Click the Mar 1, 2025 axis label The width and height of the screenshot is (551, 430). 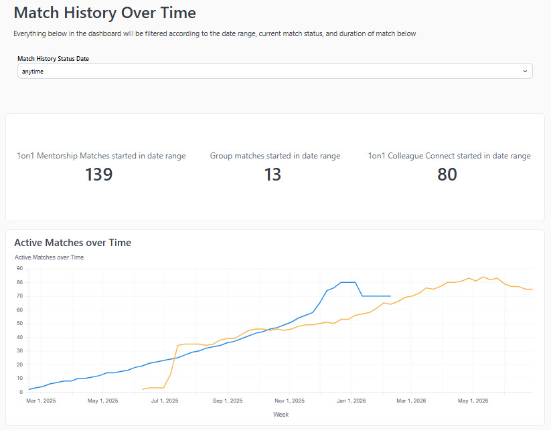coord(41,401)
